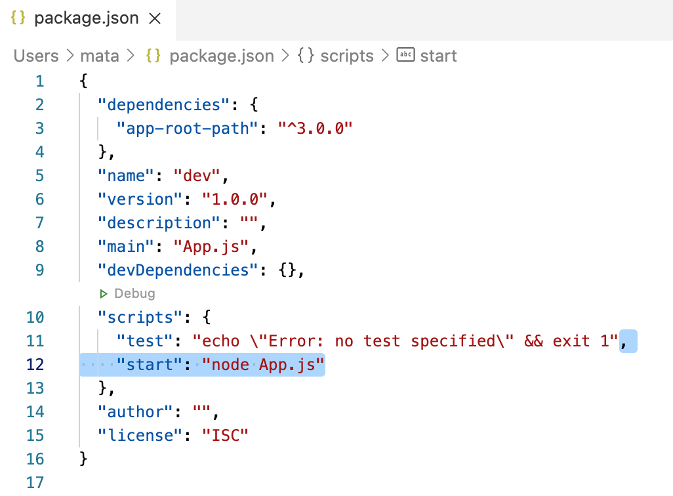Select the start breadcrumb item
This screenshot has height=496, width=673.
point(438,56)
